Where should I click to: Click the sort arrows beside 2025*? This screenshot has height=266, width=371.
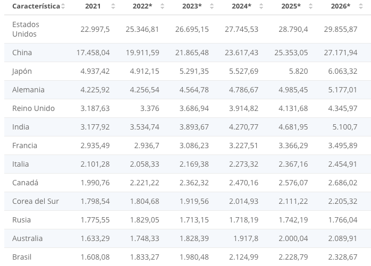pyautogui.click(x=310, y=6)
